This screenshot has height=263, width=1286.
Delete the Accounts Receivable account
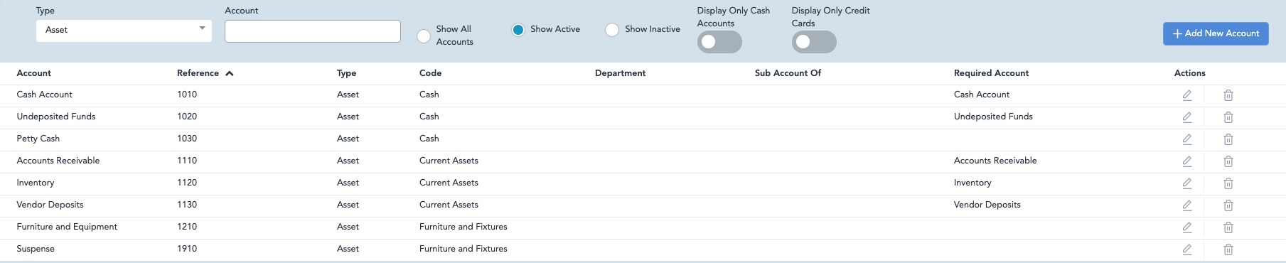click(x=1228, y=161)
